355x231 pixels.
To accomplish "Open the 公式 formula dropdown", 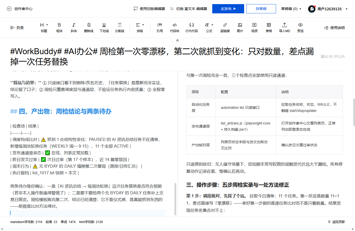I will pos(209,28).
